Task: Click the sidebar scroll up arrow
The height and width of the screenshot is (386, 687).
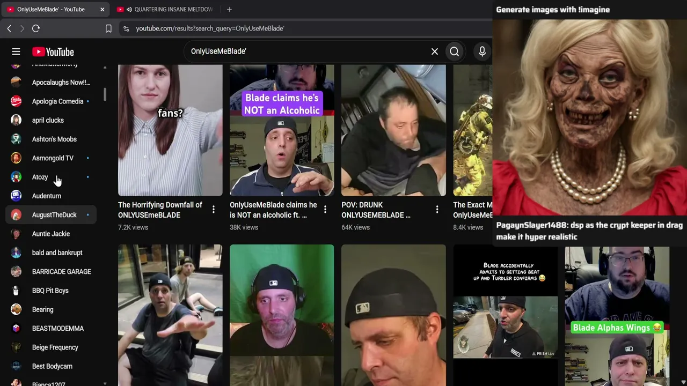Action: point(105,68)
